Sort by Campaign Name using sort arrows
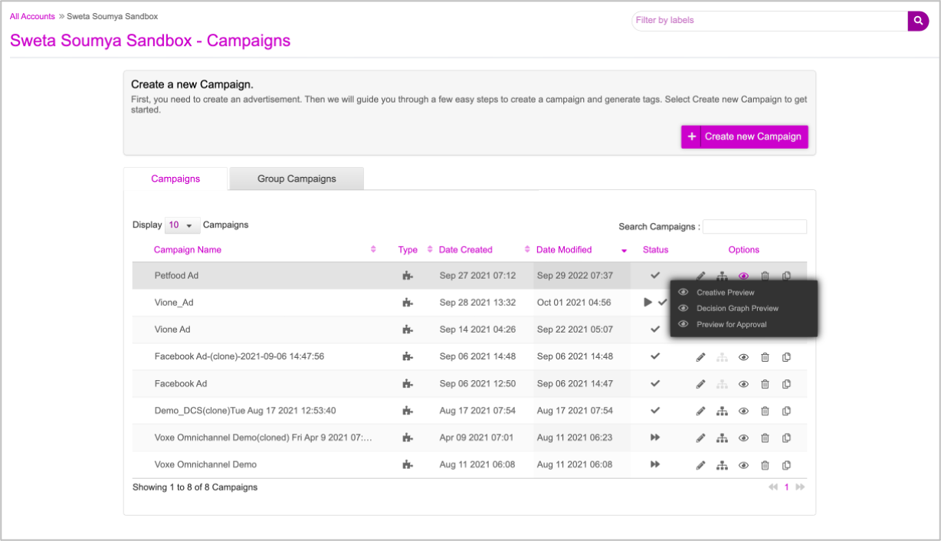This screenshot has width=941, height=541. (x=373, y=250)
